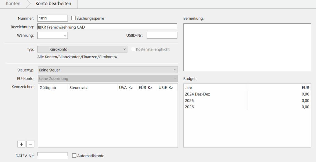Click the UVA-Kz column header

pyautogui.click(x=126, y=88)
